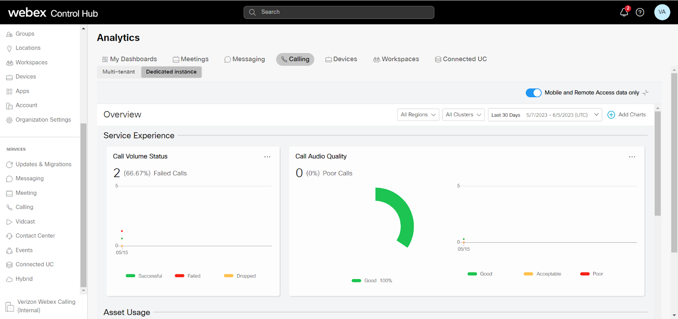Click the Add Charts button
The height and width of the screenshot is (319, 678).
pyautogui.click(x=627, y=115)
